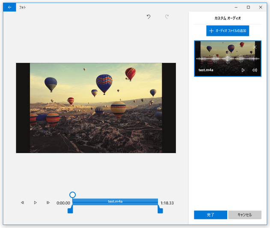The height and width of the screenshot is (228, 270).
Task: Undo the last edit
Action: pos(148,17)
